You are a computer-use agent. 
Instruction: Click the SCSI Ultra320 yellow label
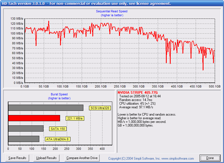pos(100,108)
